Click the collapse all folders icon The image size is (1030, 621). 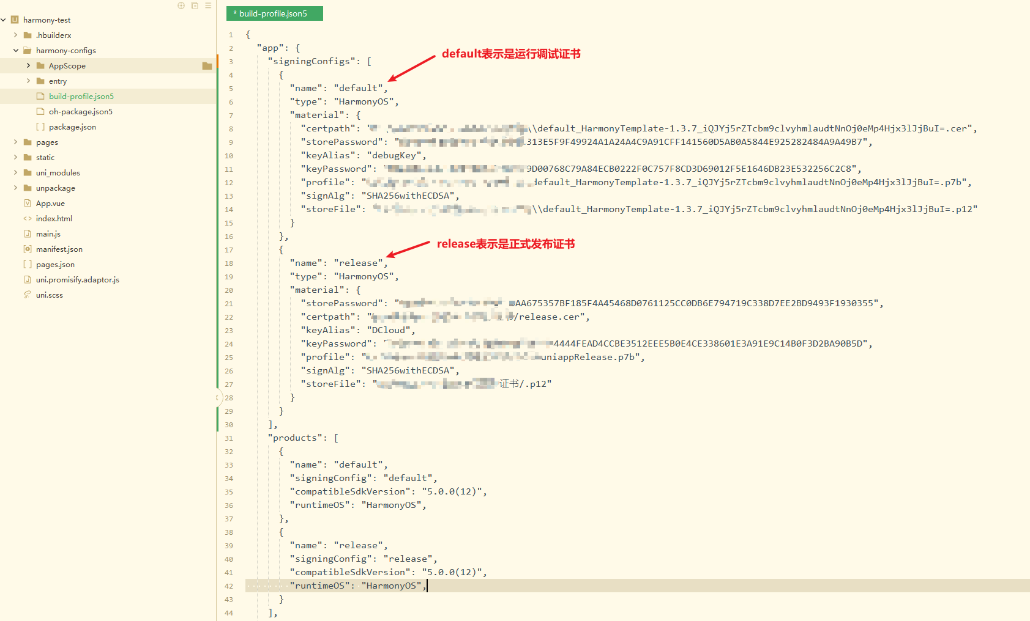tap(195, 6)
